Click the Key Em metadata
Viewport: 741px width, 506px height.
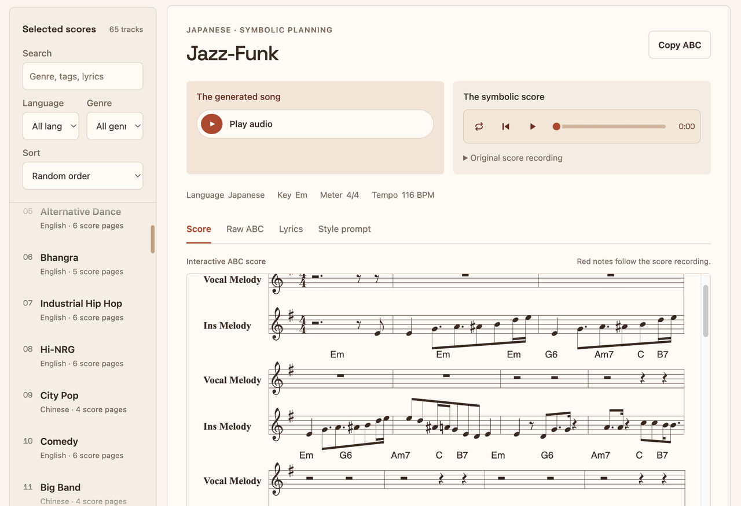(x=292, y=195)
